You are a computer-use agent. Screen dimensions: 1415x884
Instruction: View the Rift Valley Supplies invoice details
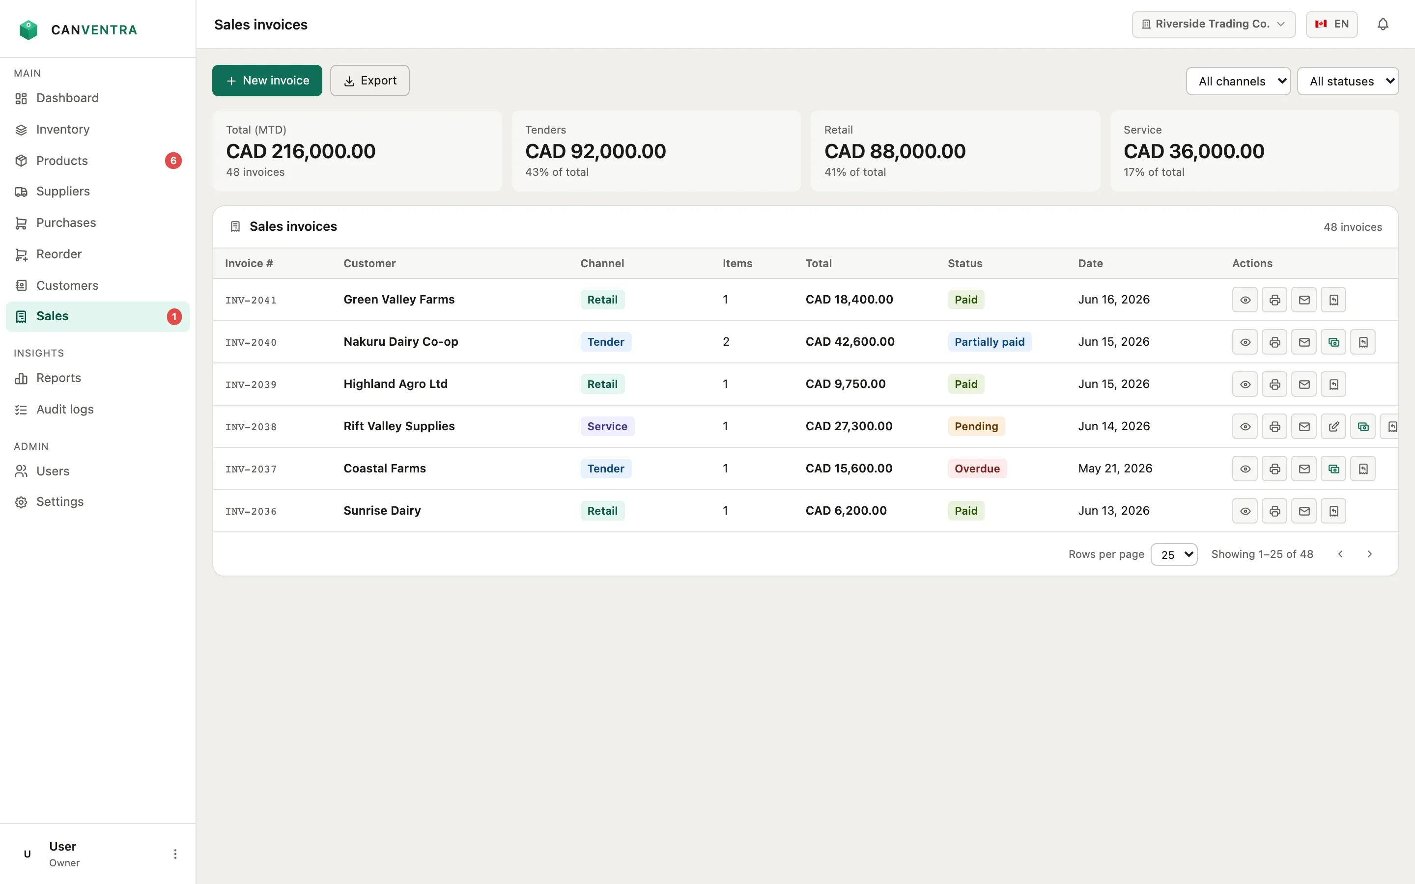1245,426
